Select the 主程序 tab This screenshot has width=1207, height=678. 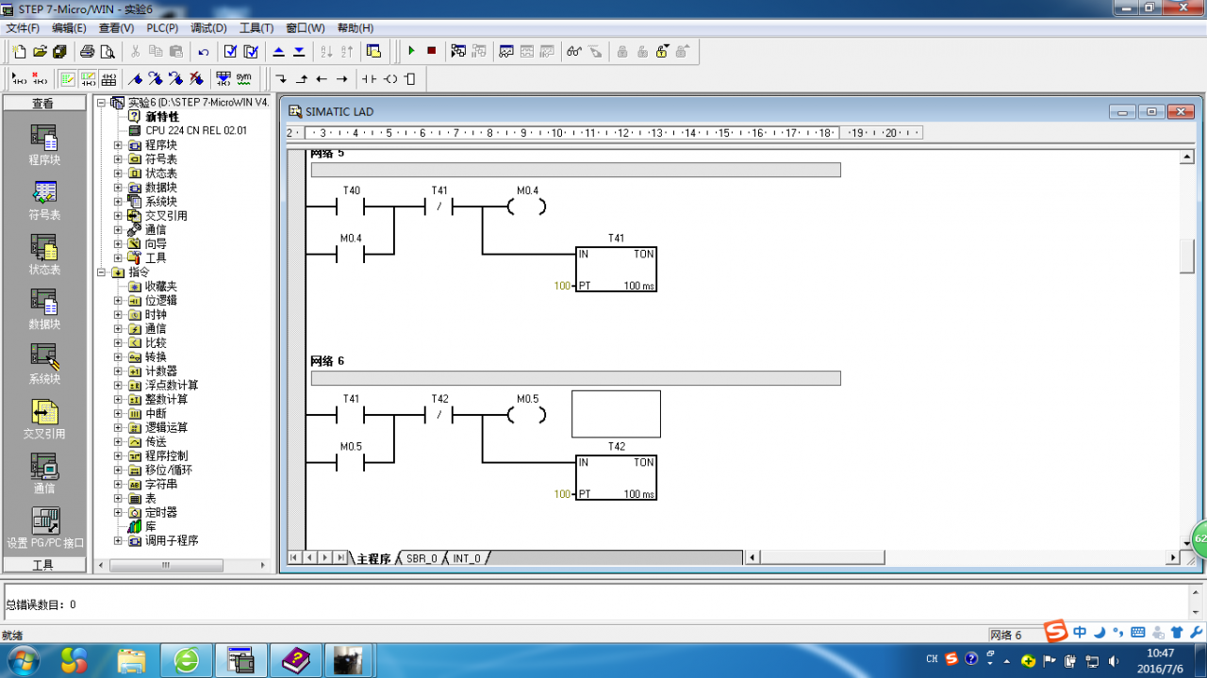click(373, 558)
